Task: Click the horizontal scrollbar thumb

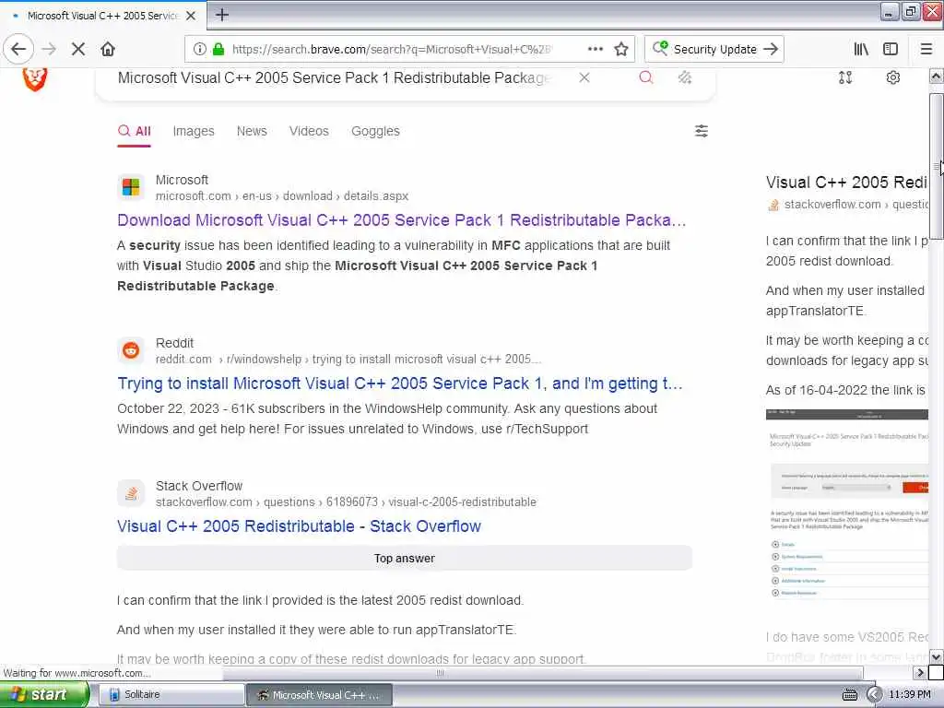Action: (440, 673)
